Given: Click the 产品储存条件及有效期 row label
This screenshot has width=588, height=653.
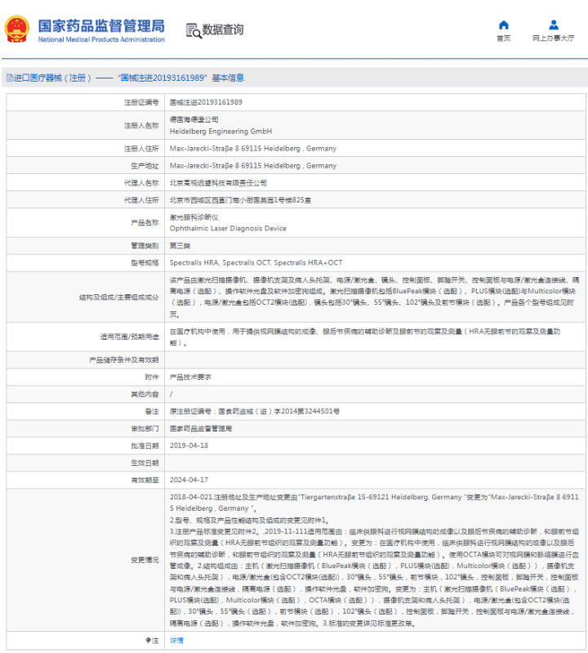Looking at the screenshot, I should coord(123,360).
